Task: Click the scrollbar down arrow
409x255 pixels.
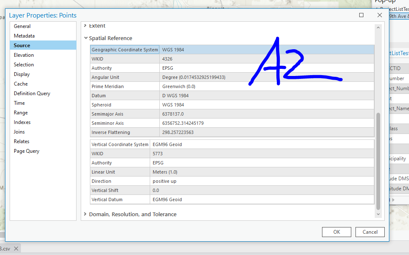Action: (378, 214)
